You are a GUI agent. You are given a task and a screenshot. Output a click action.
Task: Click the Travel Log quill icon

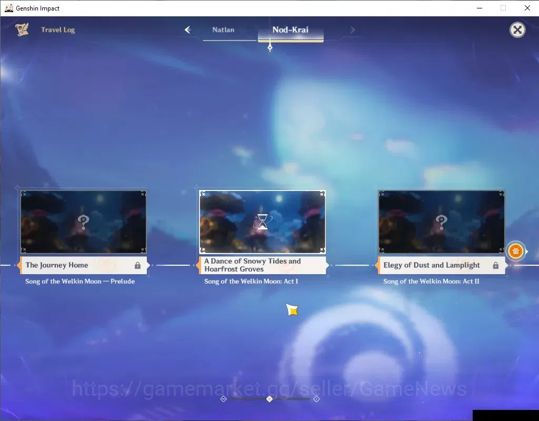(22, 29)
